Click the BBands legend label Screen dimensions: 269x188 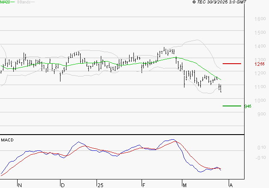[x=24, y=2]
